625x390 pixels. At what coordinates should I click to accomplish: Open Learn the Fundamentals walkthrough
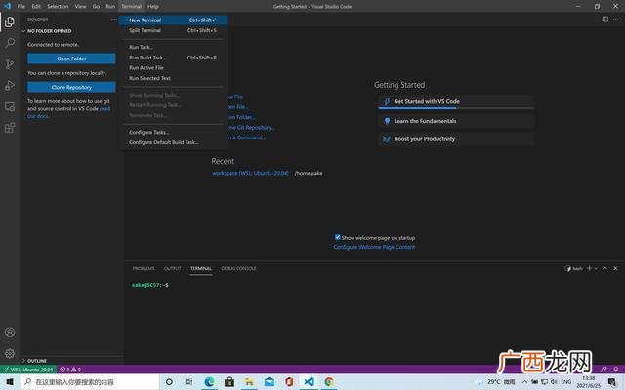(x=456, y=121)
